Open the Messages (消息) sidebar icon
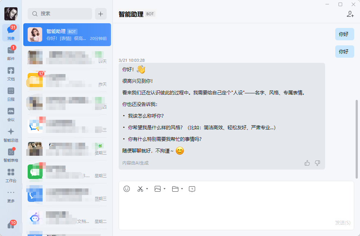This screenshot has width=360, height=236. (x=11, y=33)
